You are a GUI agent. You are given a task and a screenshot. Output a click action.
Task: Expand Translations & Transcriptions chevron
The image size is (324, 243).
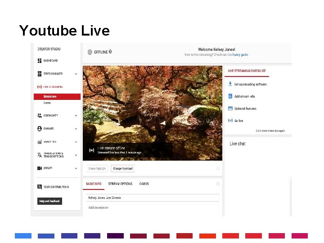click(76, 155)
